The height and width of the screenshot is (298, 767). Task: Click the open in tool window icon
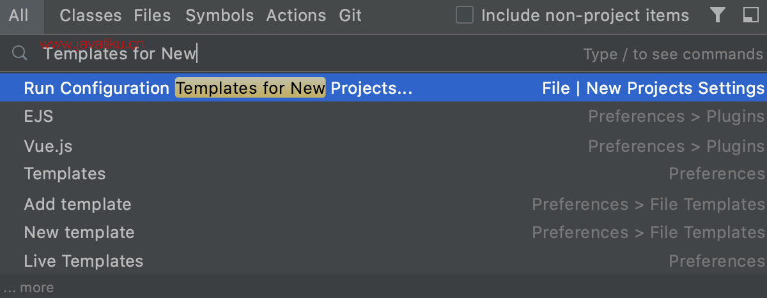point(750,15)
